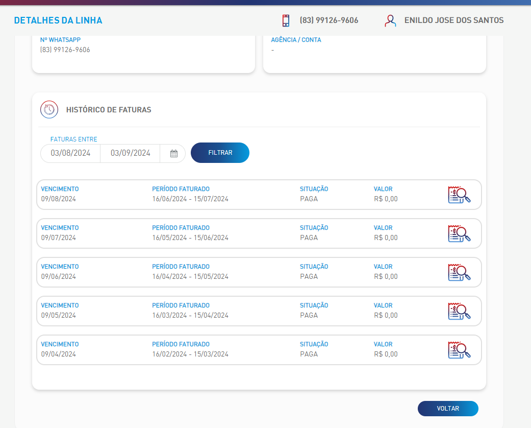Screen dimensions: 531x428
Task: Select the Faturas Entre label
Action: coord(74,139)
